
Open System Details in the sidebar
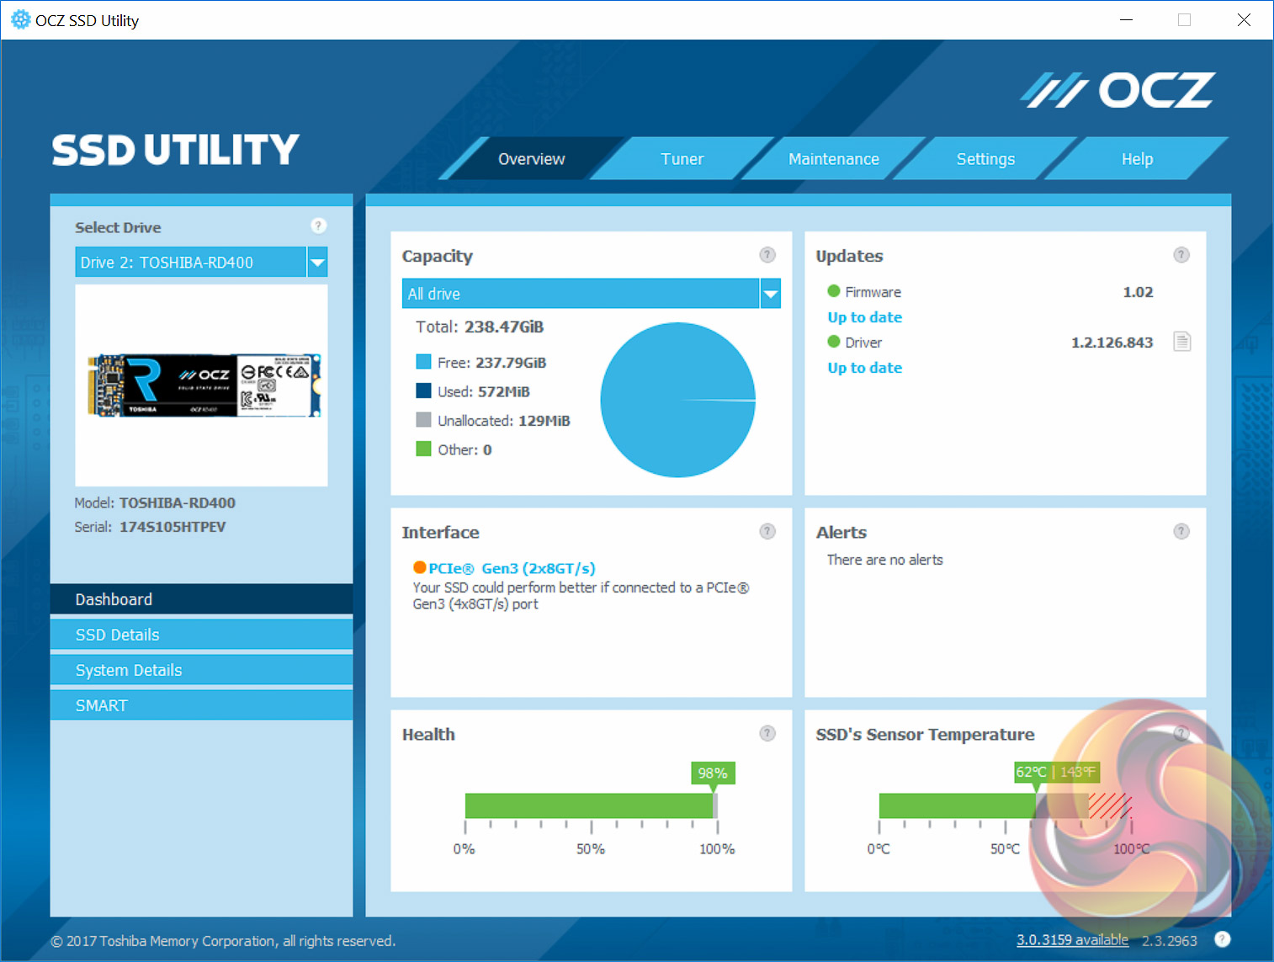click(x=201, y=670)
